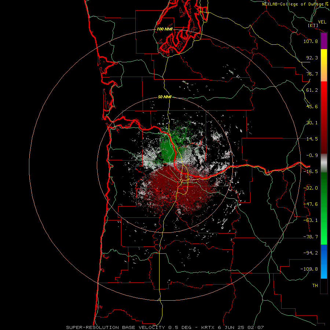Click the "50 NMI" range ring label
The width and height of the screenshot is (330, 330).
pos(165,97)
